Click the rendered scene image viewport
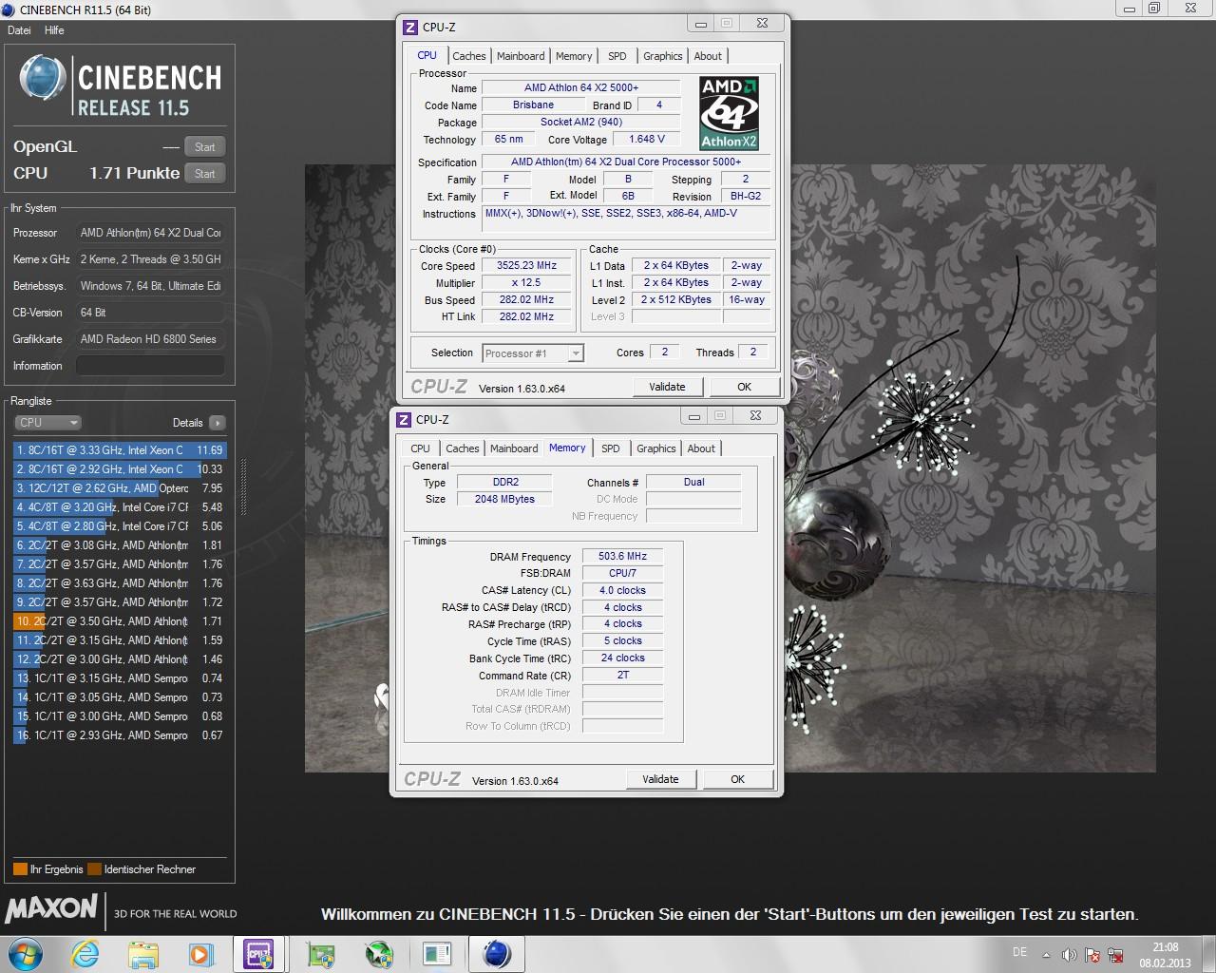Image resolution: width=1216 pixels, height=973 pixels. 730,468
